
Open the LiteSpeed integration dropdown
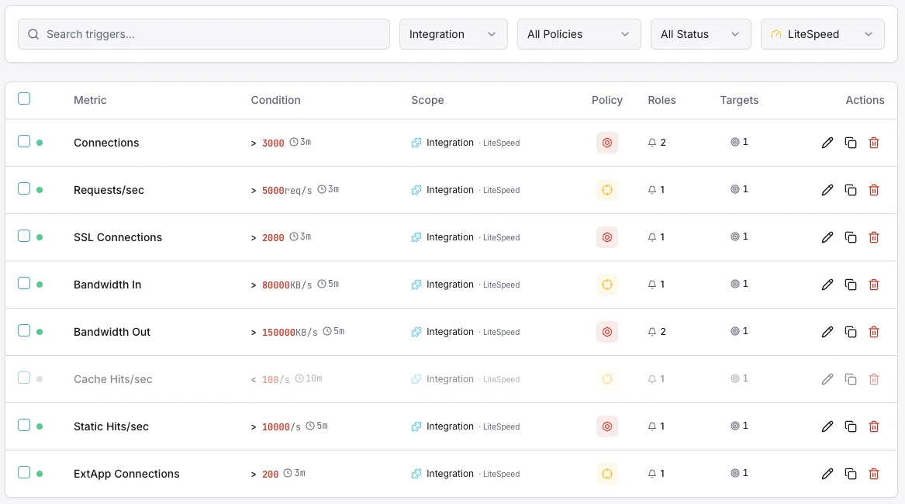[823, 34]
